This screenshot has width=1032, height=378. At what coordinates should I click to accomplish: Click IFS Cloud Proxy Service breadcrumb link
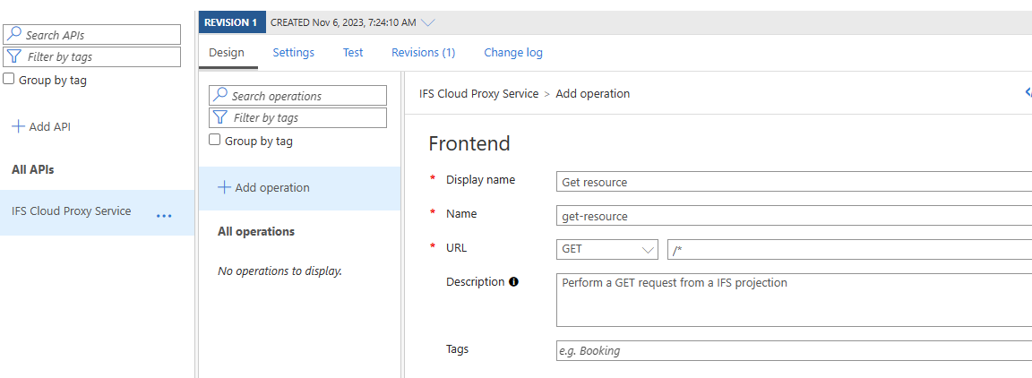(478, 94)
